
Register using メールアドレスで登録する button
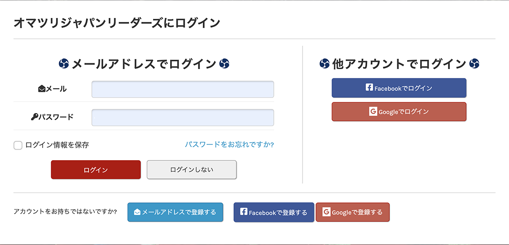tap(175, 212)
